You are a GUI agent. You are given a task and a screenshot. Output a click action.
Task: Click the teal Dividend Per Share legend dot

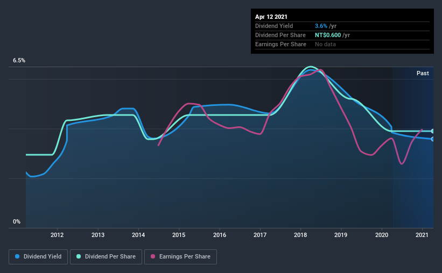(x=79, y=256)
